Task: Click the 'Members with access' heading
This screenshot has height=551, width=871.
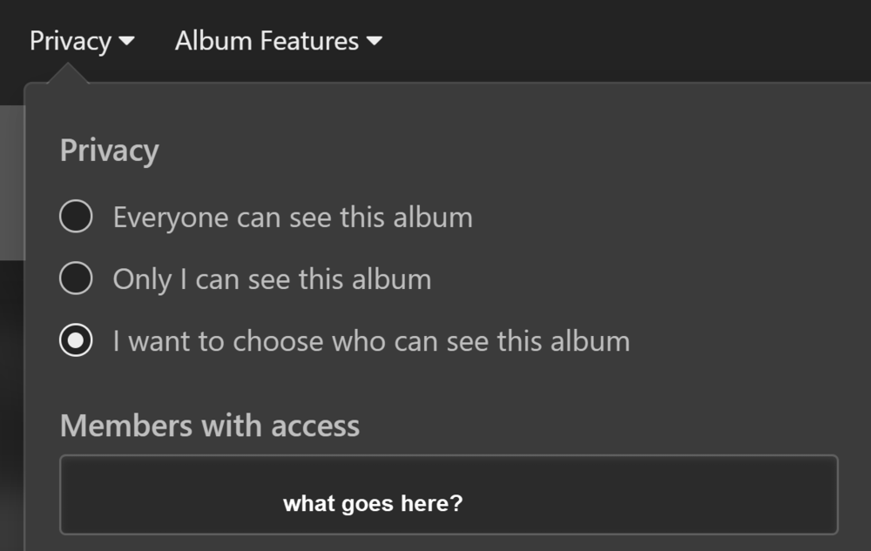Action: point(209,426)
